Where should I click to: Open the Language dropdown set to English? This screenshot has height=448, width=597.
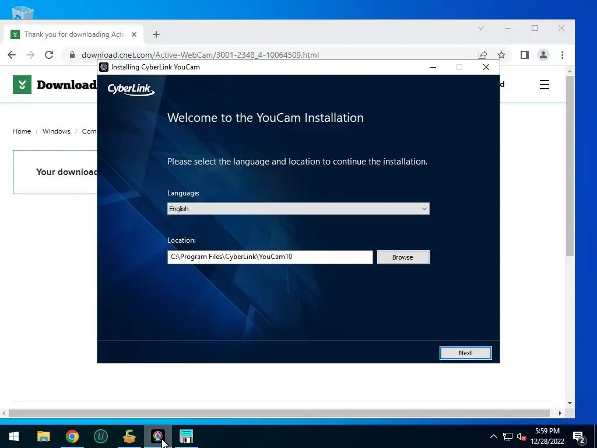pos(298,209)
